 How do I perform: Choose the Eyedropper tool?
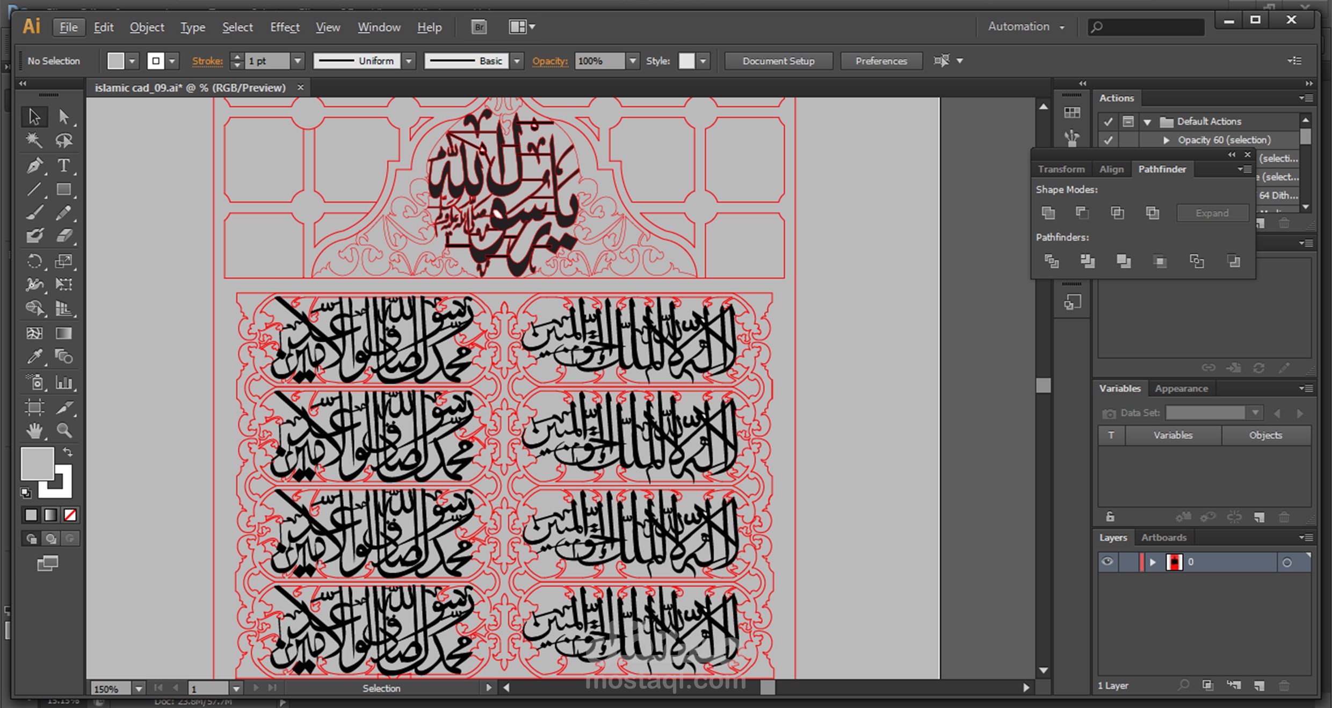tap(34, 357)
